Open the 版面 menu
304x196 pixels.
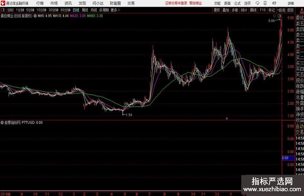coord(227,3)
